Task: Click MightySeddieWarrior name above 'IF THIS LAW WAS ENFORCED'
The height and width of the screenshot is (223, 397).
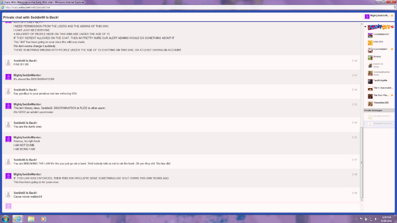Action: click(27, 174)
